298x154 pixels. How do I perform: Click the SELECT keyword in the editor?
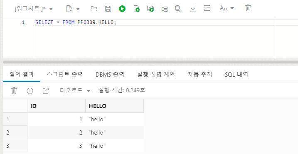tap(44, 22)
